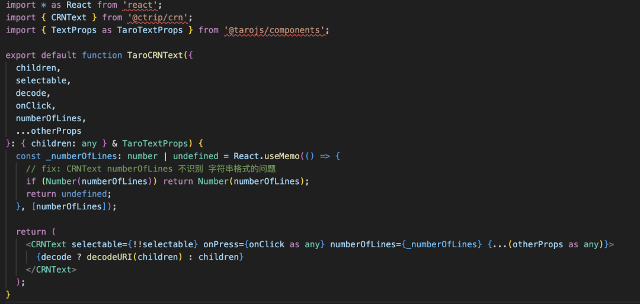Click the {...(otherProps as any)} spread in JSX
Screen dimensions: 640x304
[548, 244]
